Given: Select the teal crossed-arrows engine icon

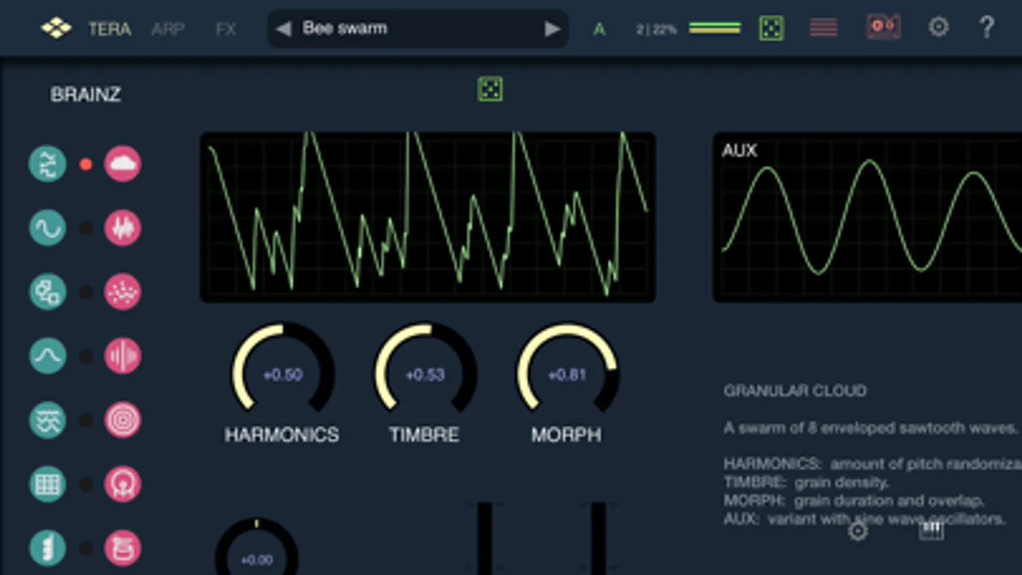Looking at the screenshot, I should pos(48,164).
